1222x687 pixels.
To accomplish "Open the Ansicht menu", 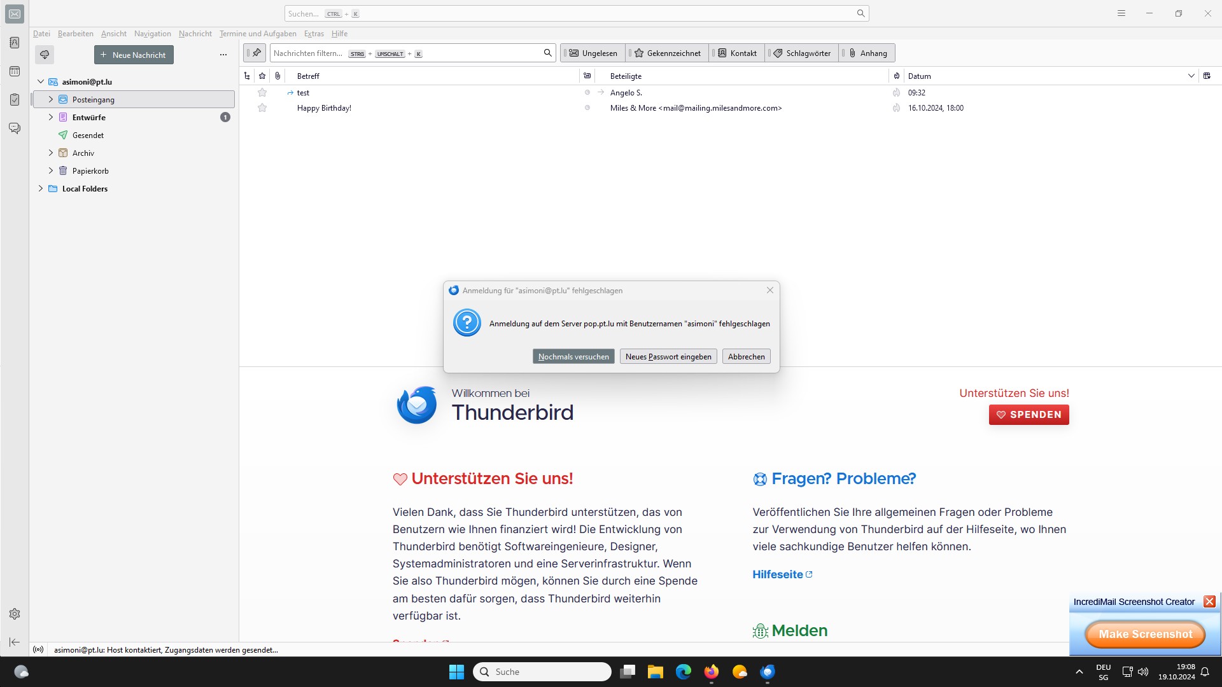I will 114,34.
